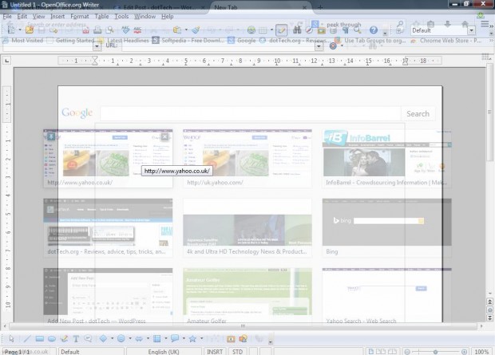
Task: Click the Hyperlink globe icon
Action: tap(251, 30)
